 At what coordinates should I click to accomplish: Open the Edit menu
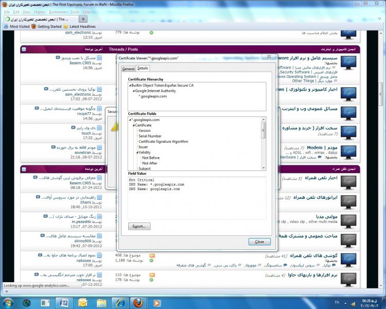pyautogui.click(x=16, y=12)
